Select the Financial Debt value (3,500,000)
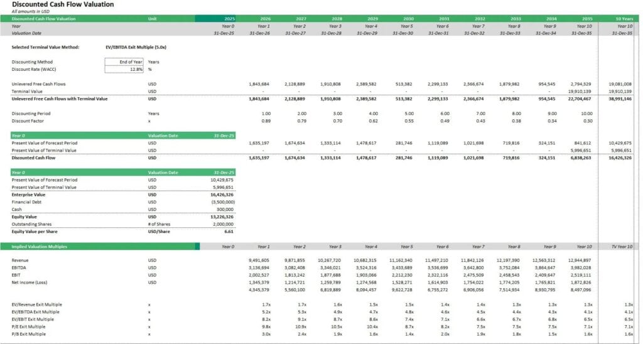Image resolution: width=643 pixels, height=344 pixels. click(223, 202)
